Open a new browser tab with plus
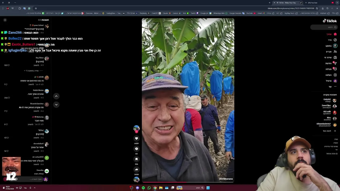 pyautogui.click(x=270, y=3)
